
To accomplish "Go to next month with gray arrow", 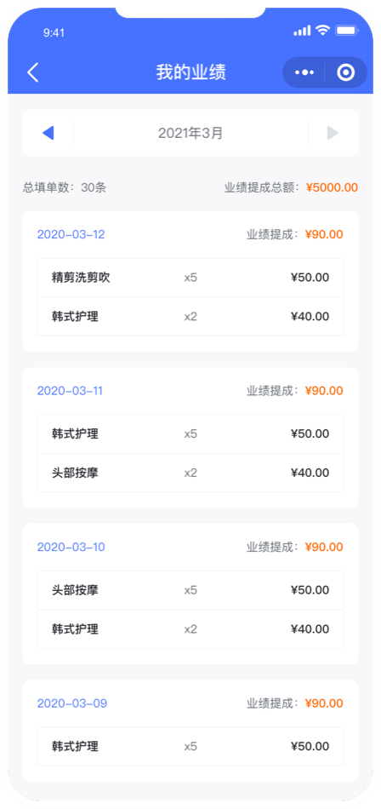I will 333,133.
